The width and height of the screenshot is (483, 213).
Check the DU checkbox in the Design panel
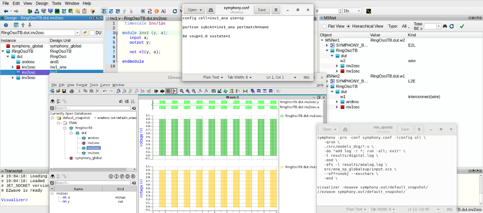point(92,32)
